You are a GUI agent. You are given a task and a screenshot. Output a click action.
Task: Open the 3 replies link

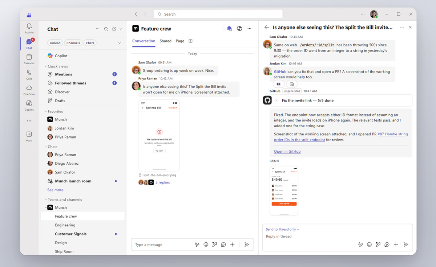pos(162,182)
